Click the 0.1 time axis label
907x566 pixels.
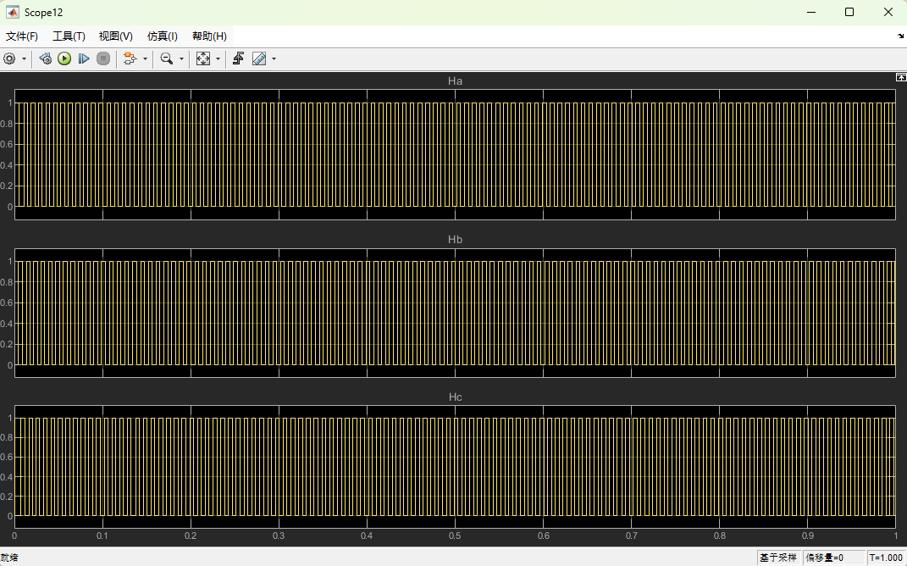click(102, 535)
